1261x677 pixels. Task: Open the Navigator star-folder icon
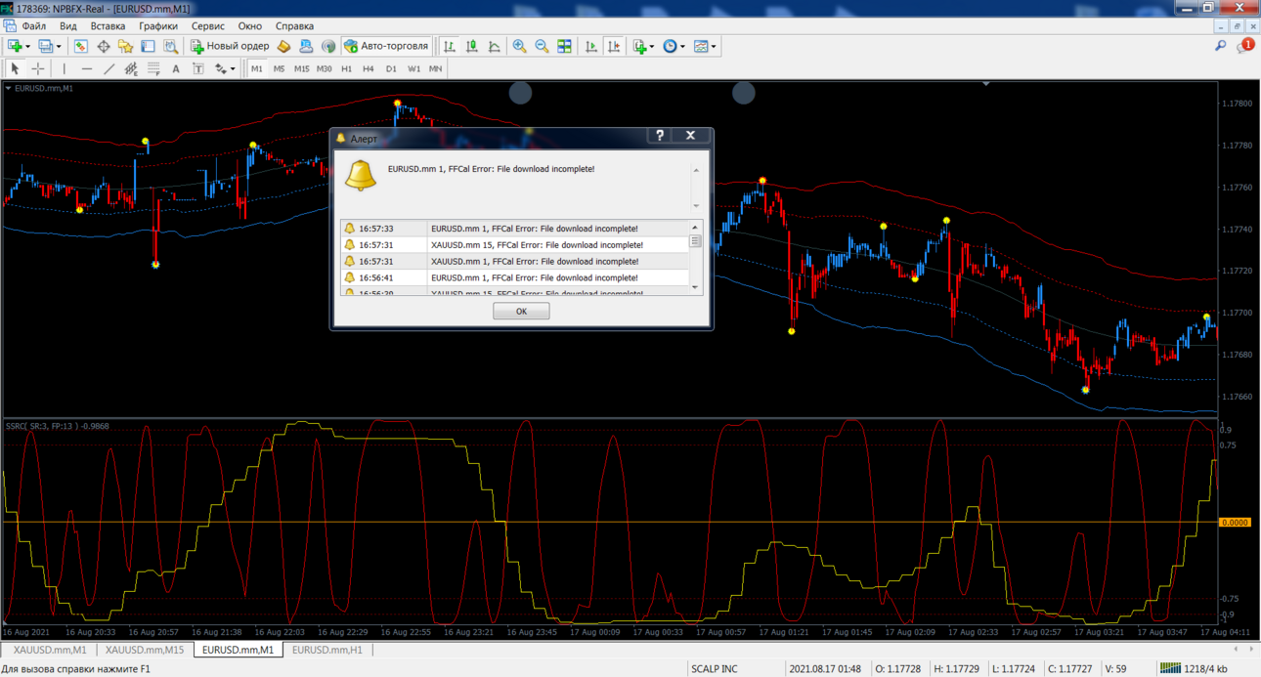125,46
